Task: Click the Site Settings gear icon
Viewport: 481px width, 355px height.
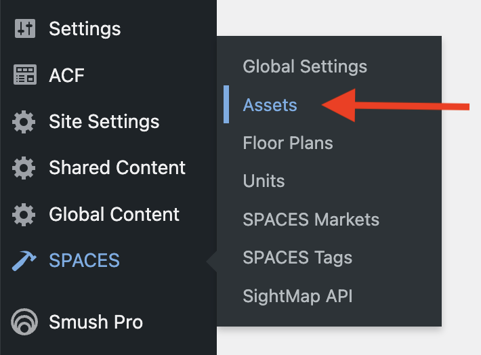Action: tap(24, 122)
